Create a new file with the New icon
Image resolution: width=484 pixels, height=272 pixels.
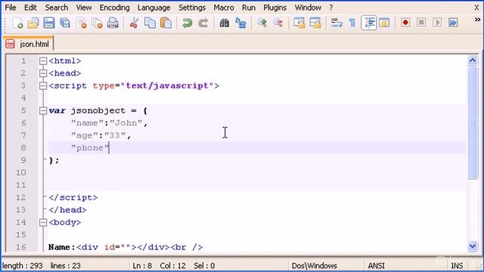pos(17,23)
